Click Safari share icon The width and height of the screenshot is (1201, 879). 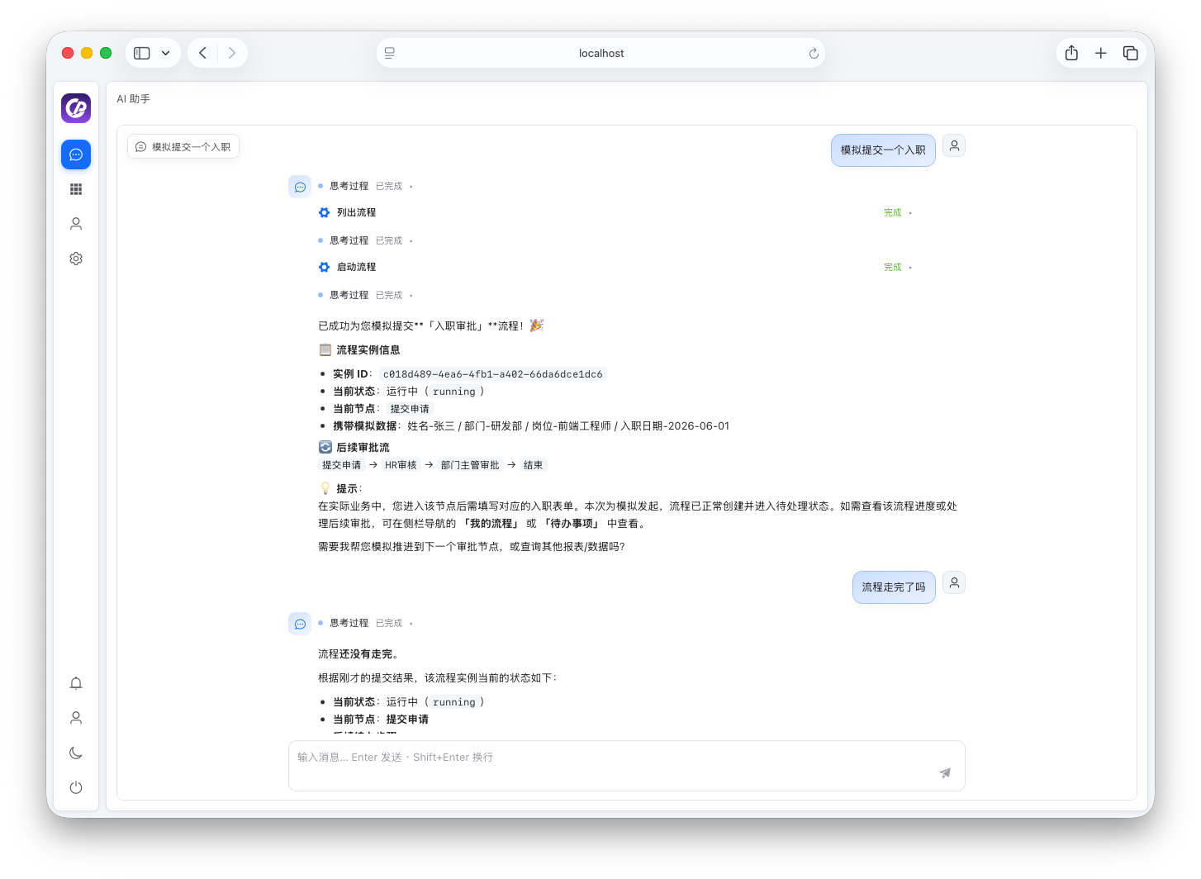1071,53
